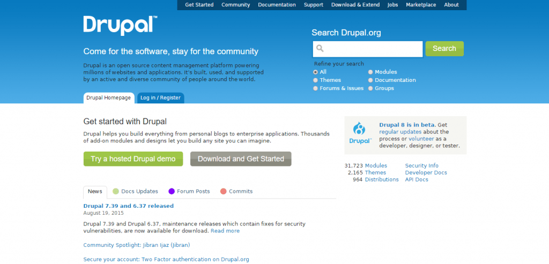This screenshot has width=549, height=264.
Task: Click the 2,165 themes count
Action: [x=355, y=173]
